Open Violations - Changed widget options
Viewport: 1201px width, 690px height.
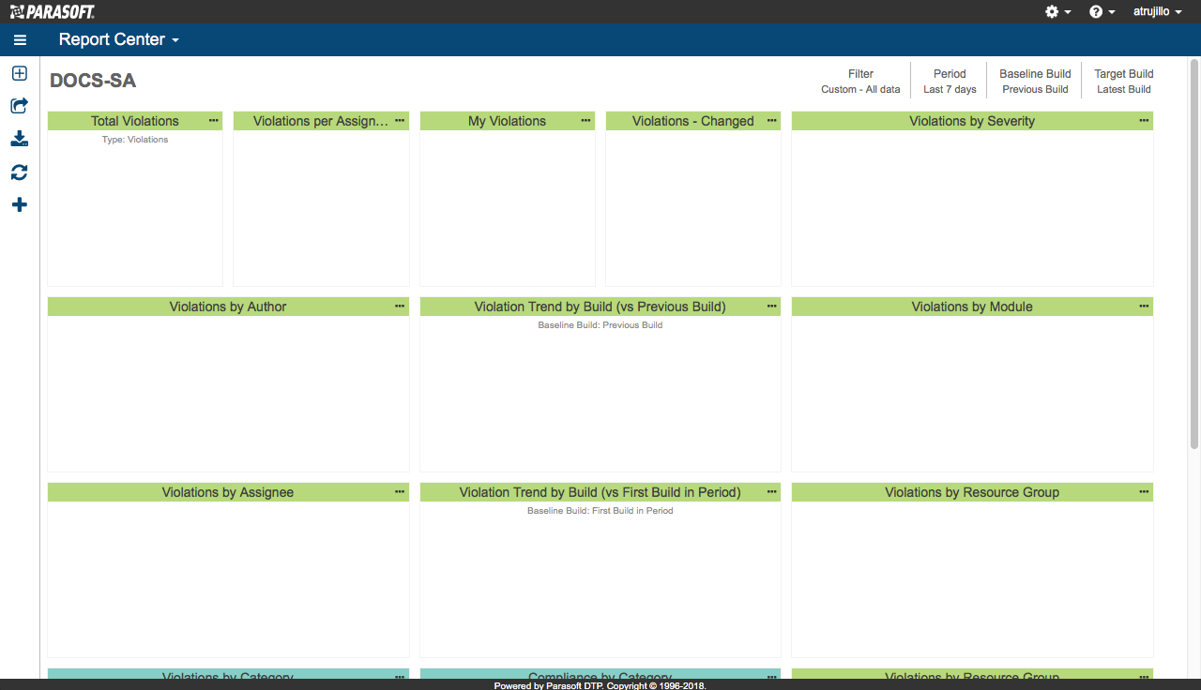coord(772,120)
